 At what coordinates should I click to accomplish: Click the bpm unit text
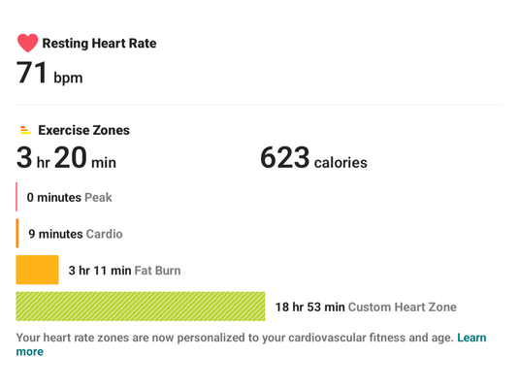[68, 79]
